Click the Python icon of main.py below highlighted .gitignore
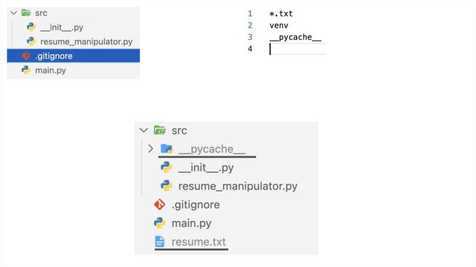The width and height of the screenshot is (476, 267). coord(26,71)
